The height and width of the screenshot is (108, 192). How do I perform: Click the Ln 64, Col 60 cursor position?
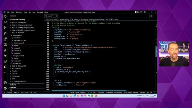[74, 93]
